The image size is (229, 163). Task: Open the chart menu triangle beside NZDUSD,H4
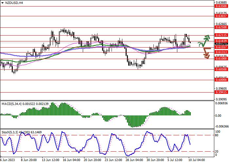(x=3, y=3)
